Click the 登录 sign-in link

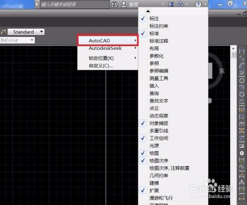click(x=133, y=4)
